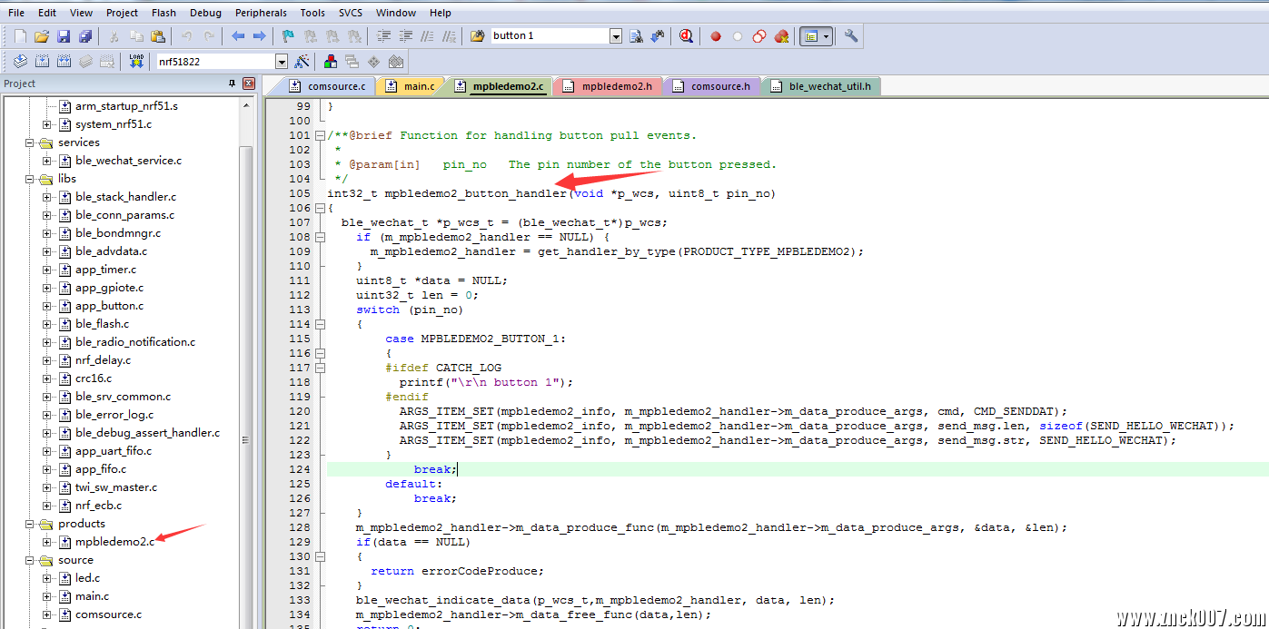Open the Flash menu
The width and height of the screenshot is (1269, 629).
click(x=164, y=13)
